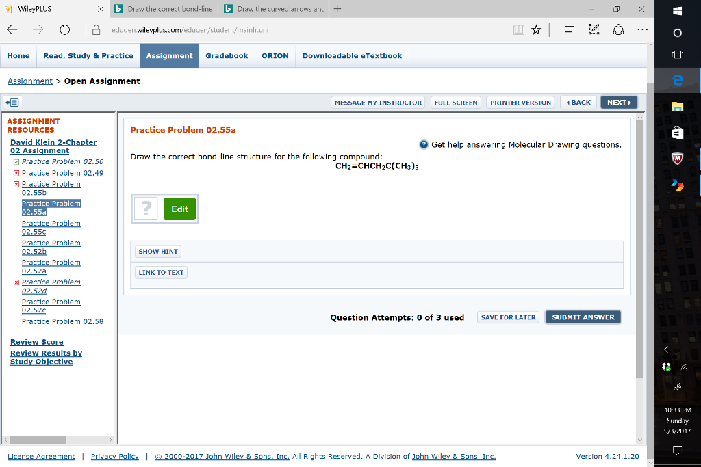Collapse the assignment resources sidebar panel icon
Screen dimensions: 701x467
point(12,103)
